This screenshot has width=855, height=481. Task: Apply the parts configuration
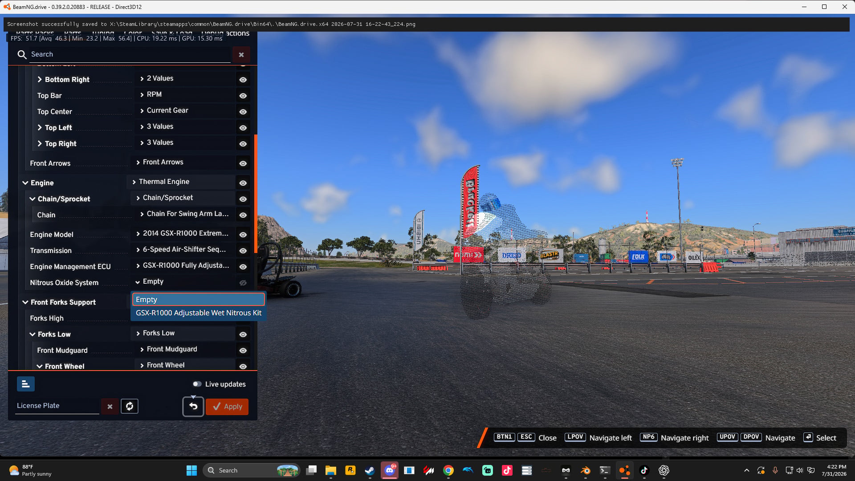coord(227,407)
